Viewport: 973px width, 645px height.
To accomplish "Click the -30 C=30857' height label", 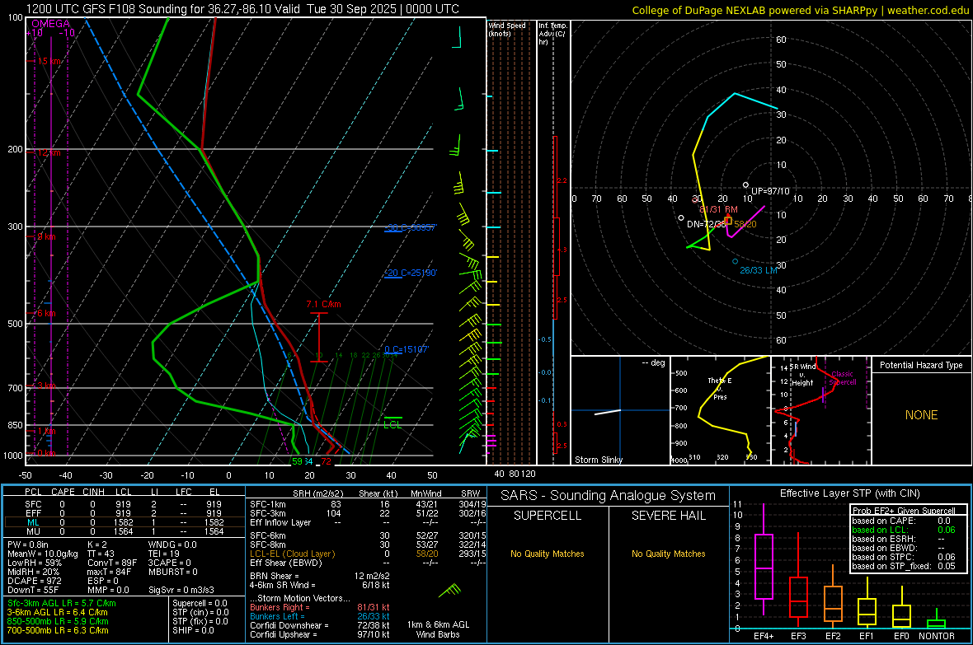I will point(411,227).
